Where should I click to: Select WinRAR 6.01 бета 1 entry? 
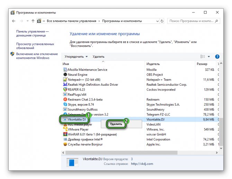[92, 134]
